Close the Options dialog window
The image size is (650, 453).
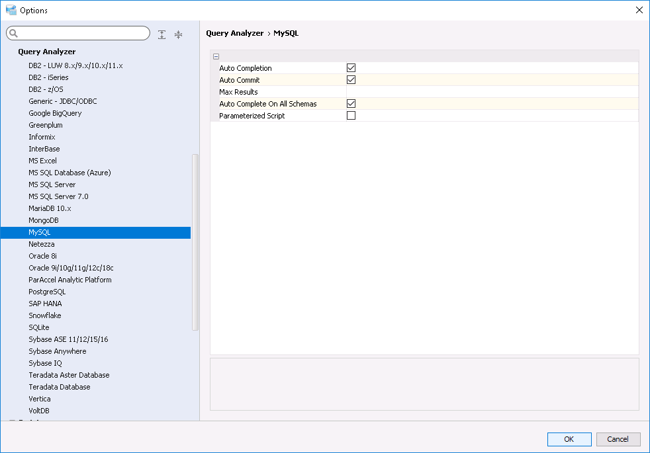[x=639, y=10]
